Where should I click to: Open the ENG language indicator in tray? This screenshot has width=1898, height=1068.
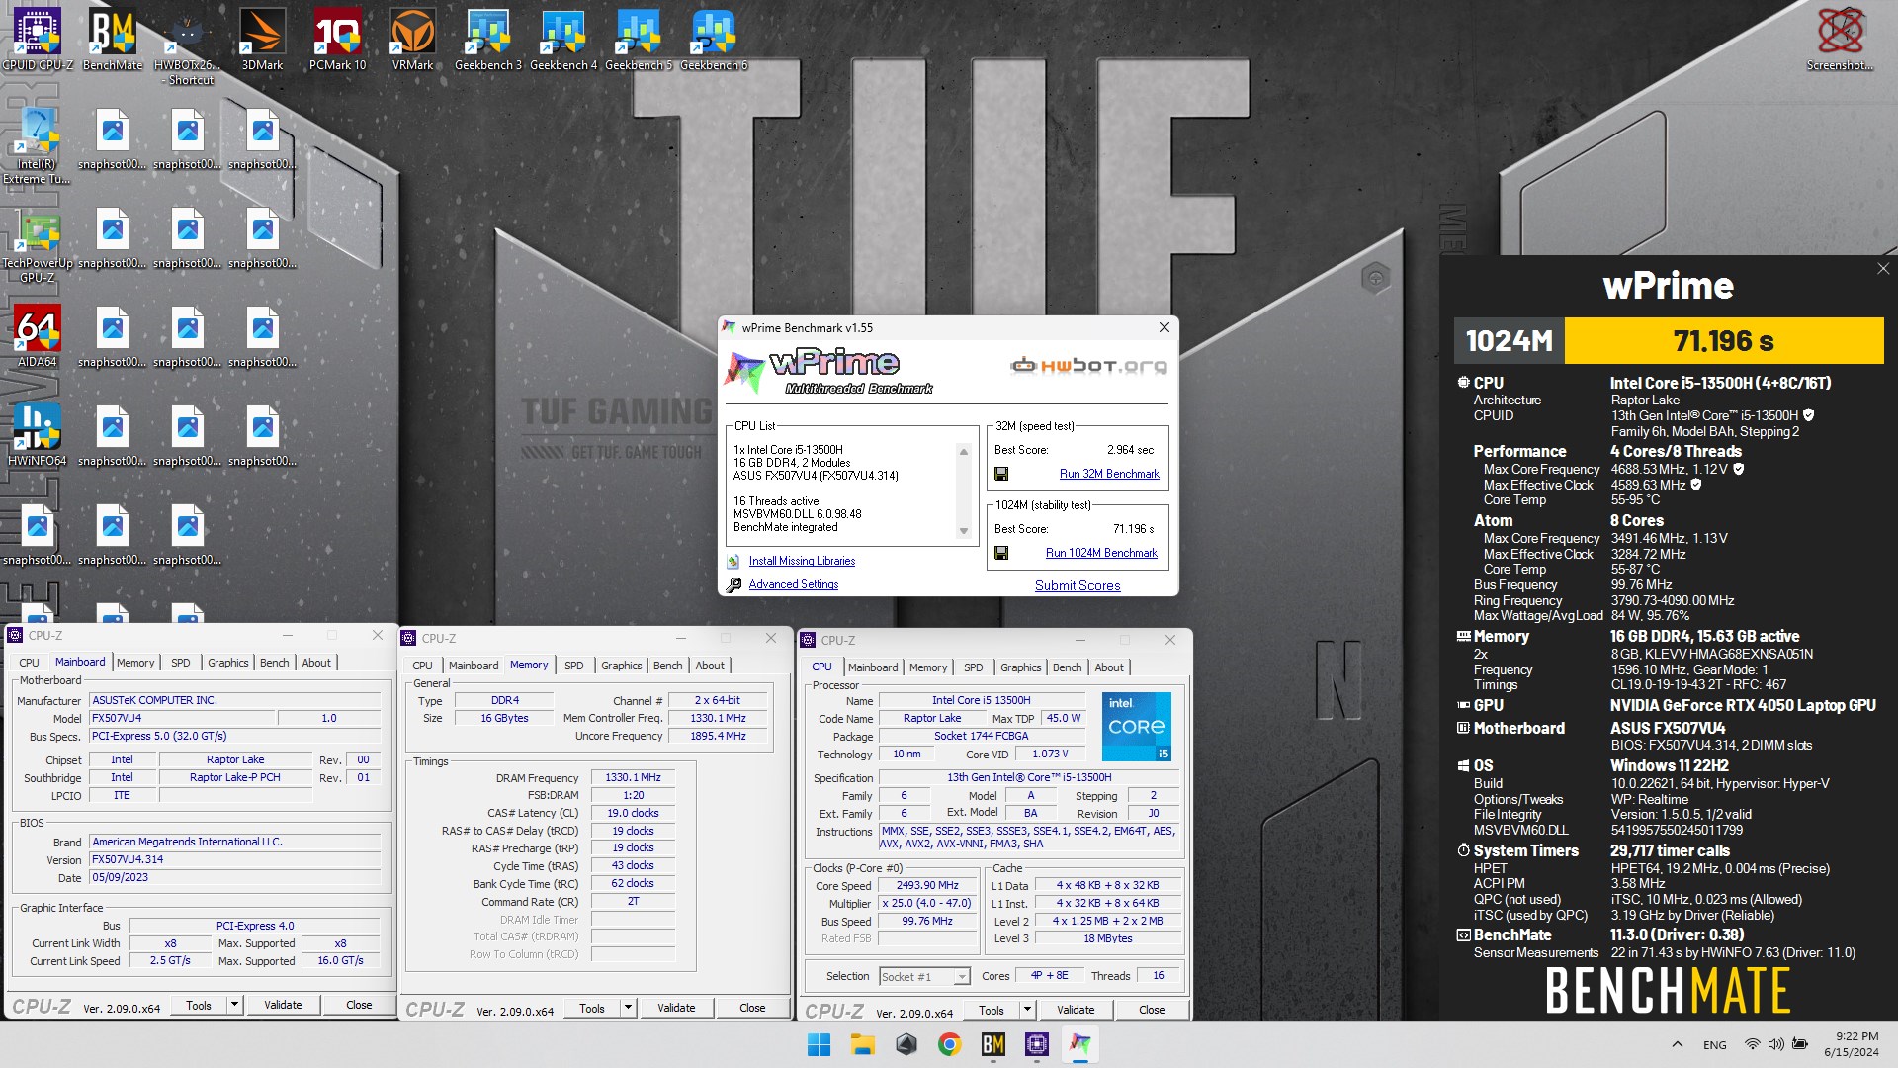click(1715, 1044)
